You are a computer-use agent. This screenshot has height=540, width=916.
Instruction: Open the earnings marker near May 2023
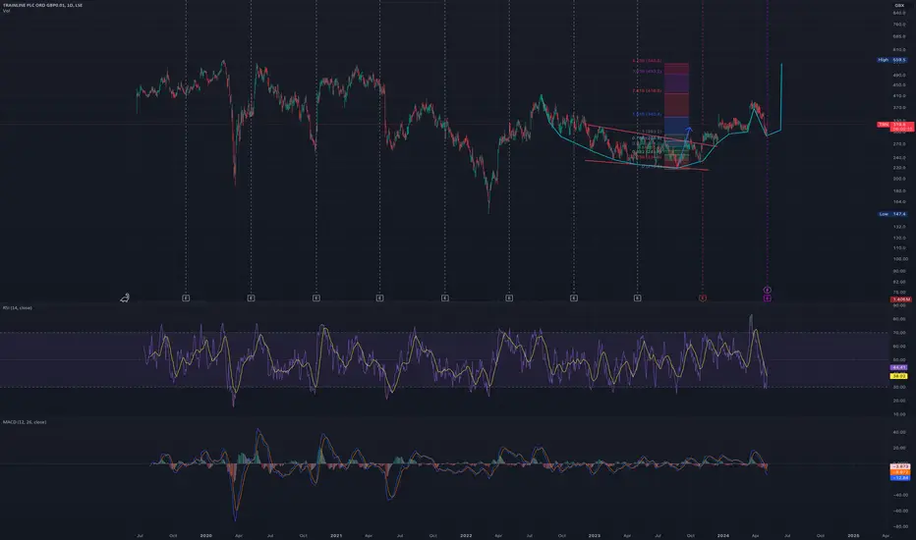[x=637, y=297]
